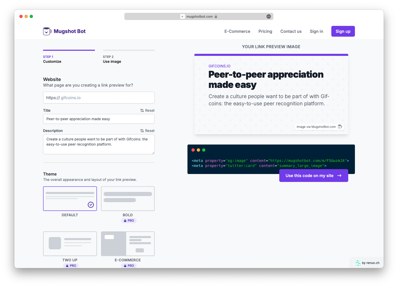Click the renuo.ch logo icon

coord(358,263)
